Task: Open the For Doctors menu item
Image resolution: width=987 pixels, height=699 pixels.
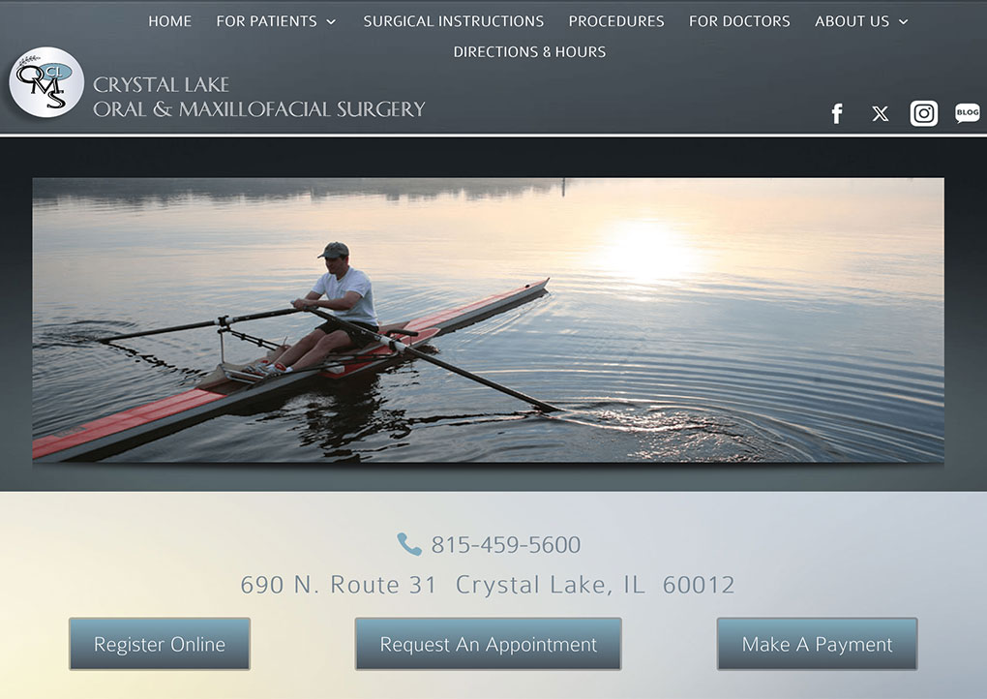Action: (739, 21)
